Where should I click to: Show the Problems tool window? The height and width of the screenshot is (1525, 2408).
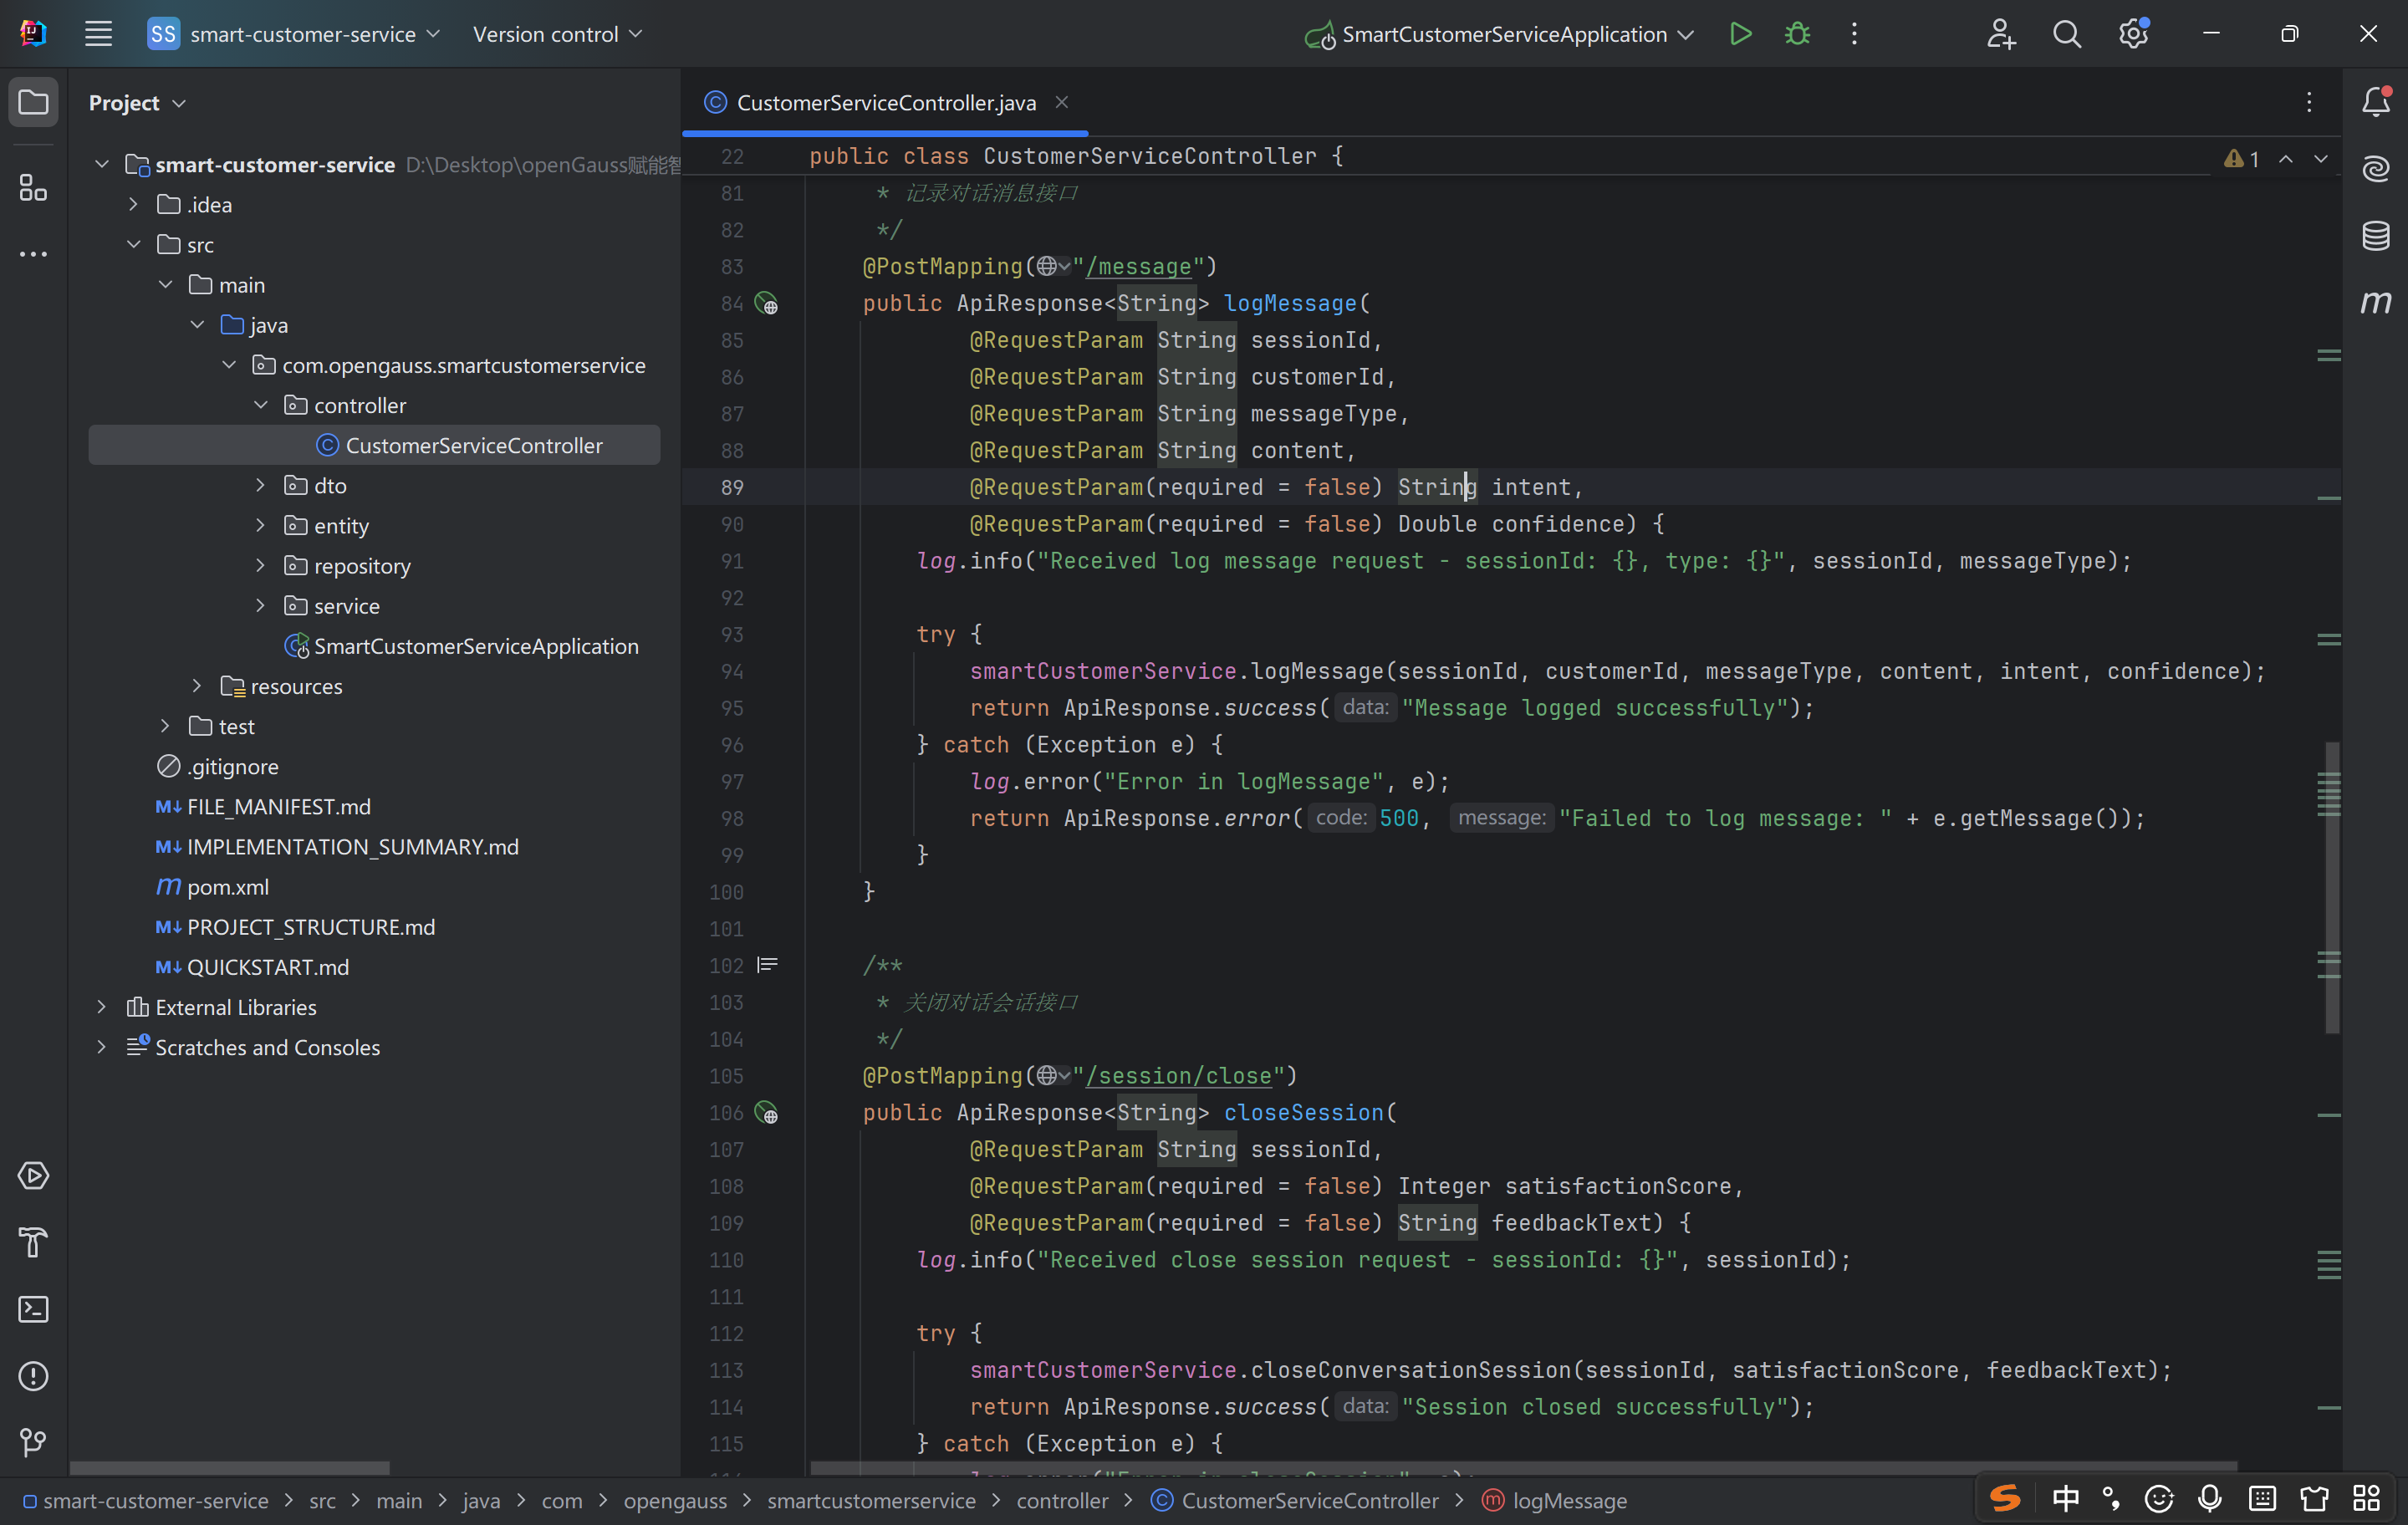(x=33, y=1376)
